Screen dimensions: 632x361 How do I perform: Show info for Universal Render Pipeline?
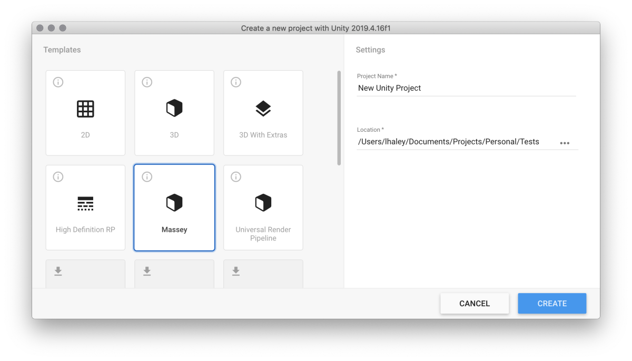(x=236, y=177)
